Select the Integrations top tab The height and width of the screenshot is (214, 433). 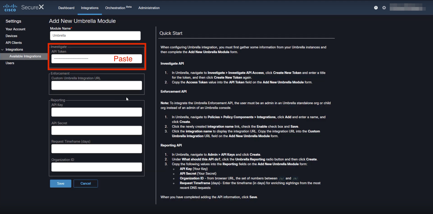(90, 8)
